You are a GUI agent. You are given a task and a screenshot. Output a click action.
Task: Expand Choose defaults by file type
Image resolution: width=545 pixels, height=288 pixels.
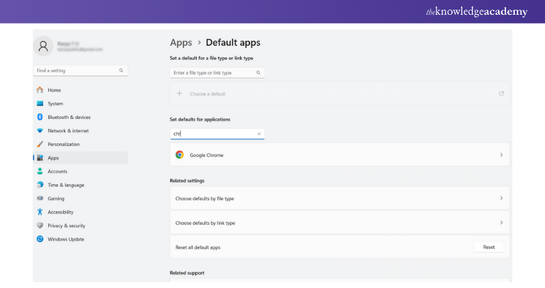(501, 198)
